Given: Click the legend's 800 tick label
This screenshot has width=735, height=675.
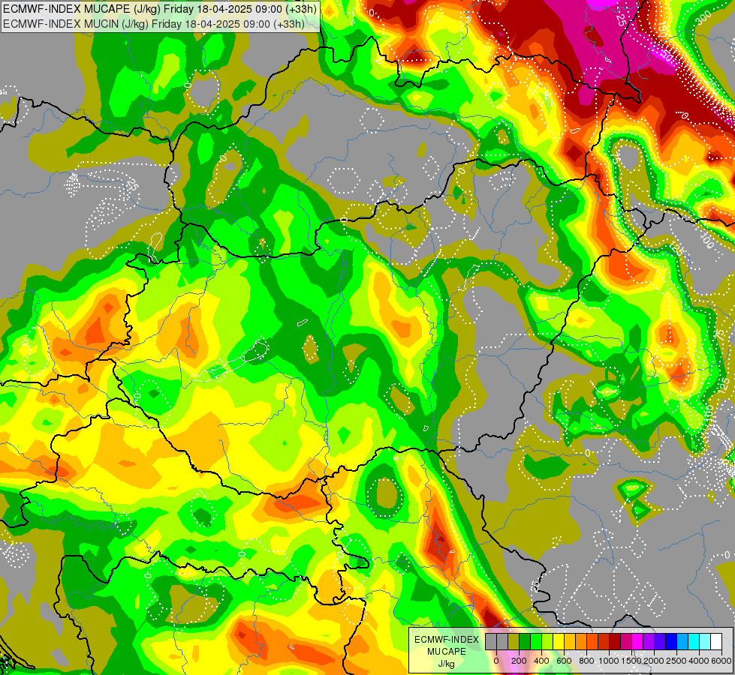Looking at the screenshot, I should point(586,661).
